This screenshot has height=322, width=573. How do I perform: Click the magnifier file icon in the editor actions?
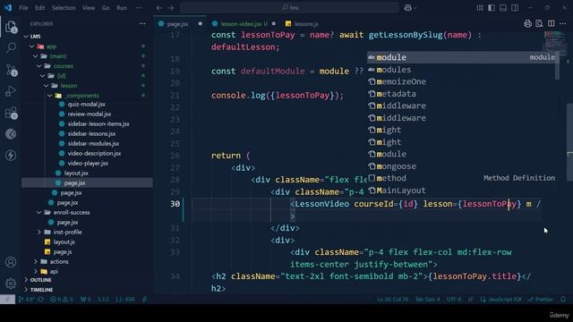coord(539,24)
